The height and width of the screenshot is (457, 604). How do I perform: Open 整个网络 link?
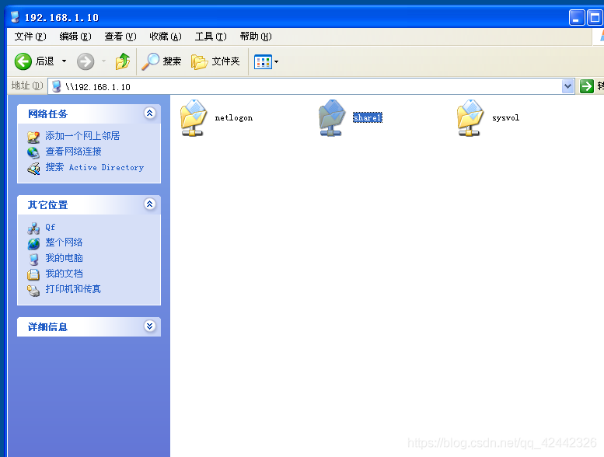(64, 242)
